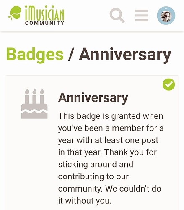Select the Anniversary badge card heading
Image resolution: width=184 pixels, height=210 pixels.
pos(93,98)
